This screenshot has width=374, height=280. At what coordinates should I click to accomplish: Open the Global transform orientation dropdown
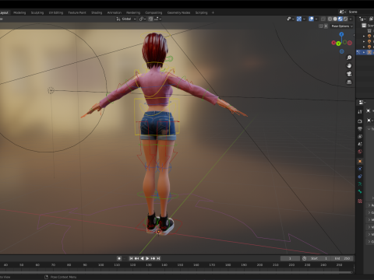[x=126, y=19]
